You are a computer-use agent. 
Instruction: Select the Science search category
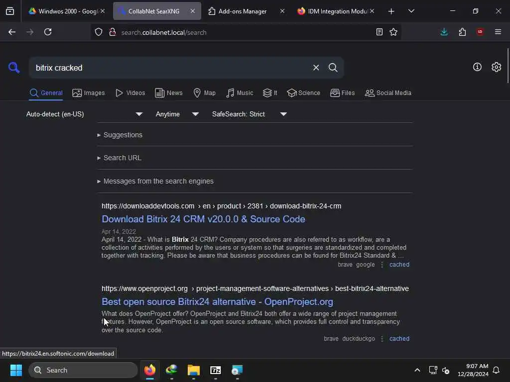[x=303, y=93]
